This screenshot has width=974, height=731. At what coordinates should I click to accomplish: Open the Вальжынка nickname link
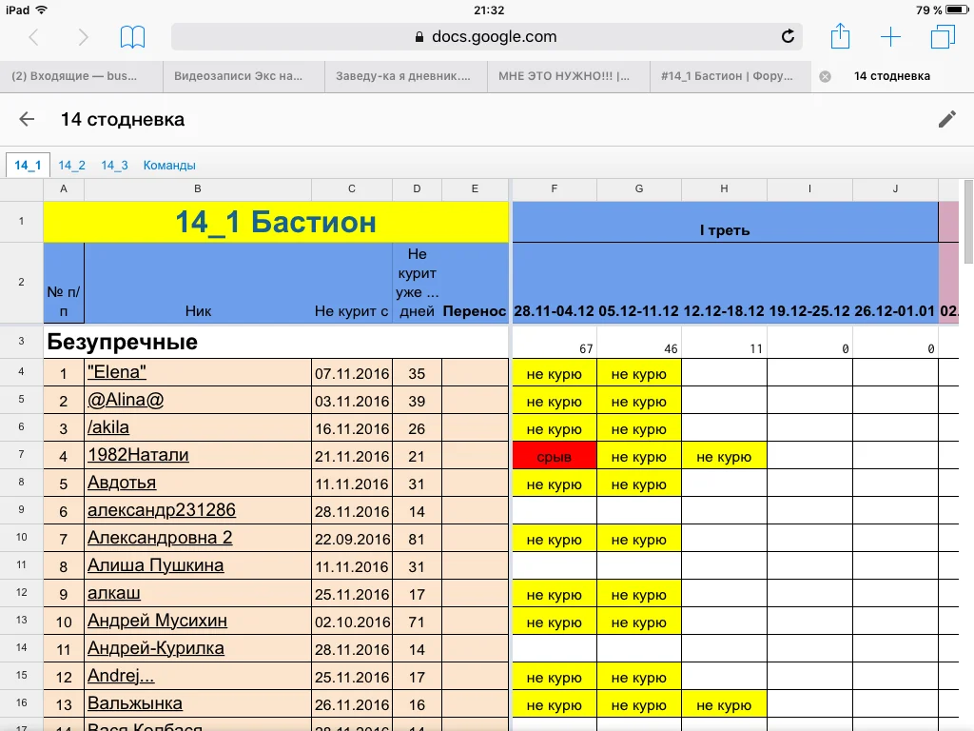(135, 703)
